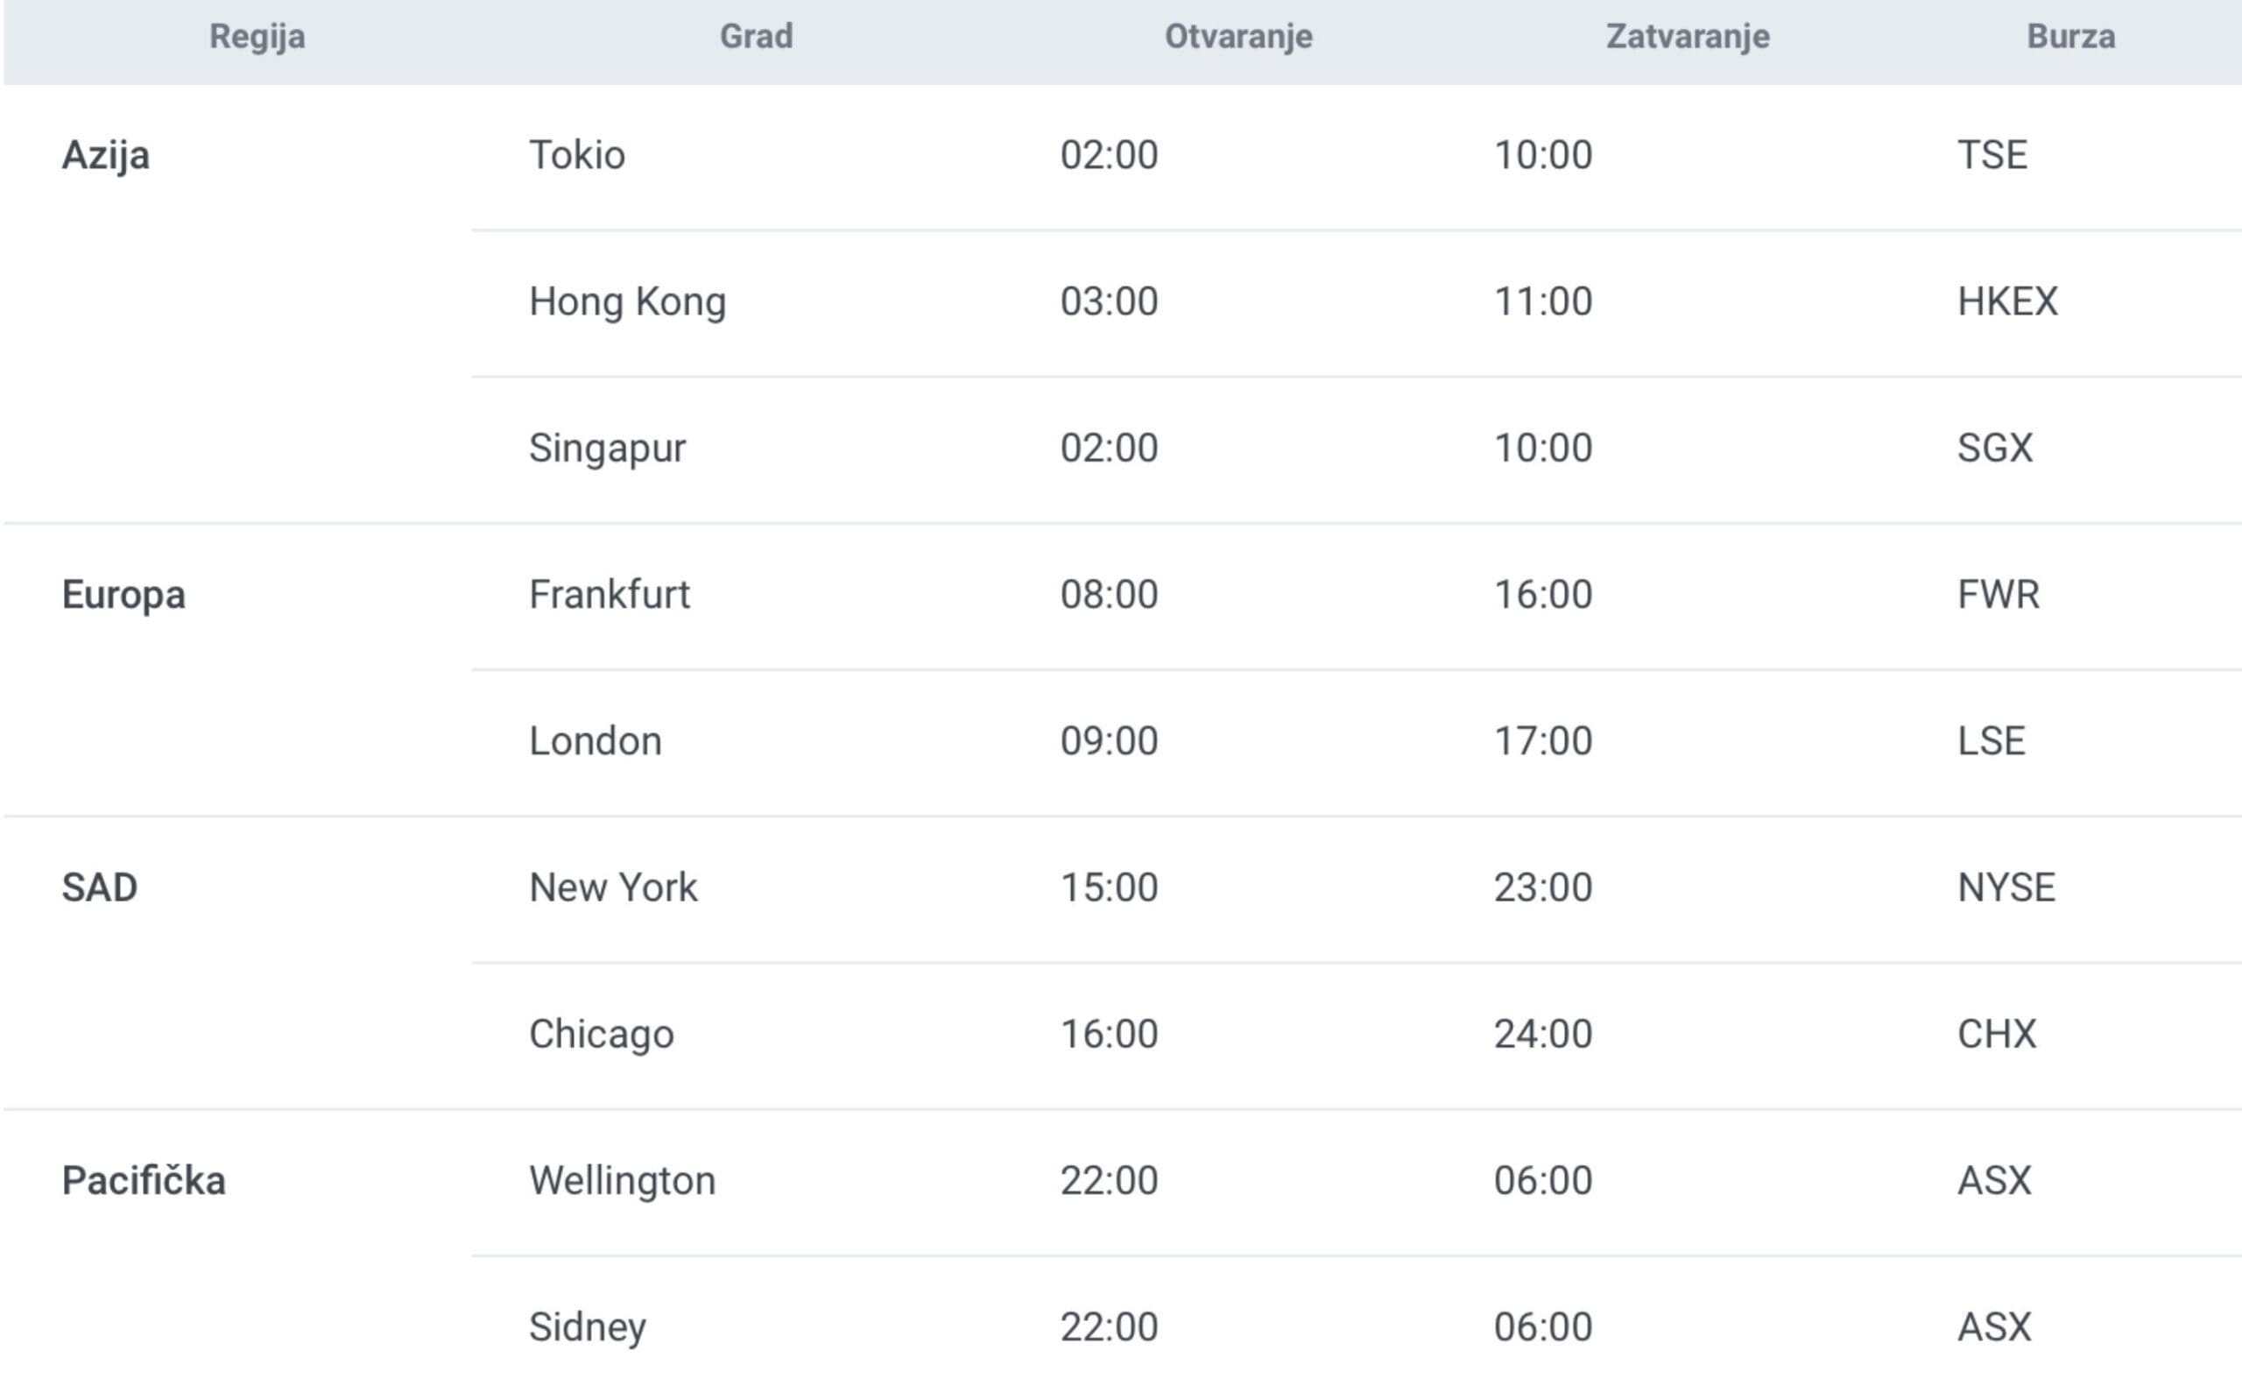The height and width of the screenshot is (1386, 2242).
Task: Click the Europa region label
Action: point(123,595)
